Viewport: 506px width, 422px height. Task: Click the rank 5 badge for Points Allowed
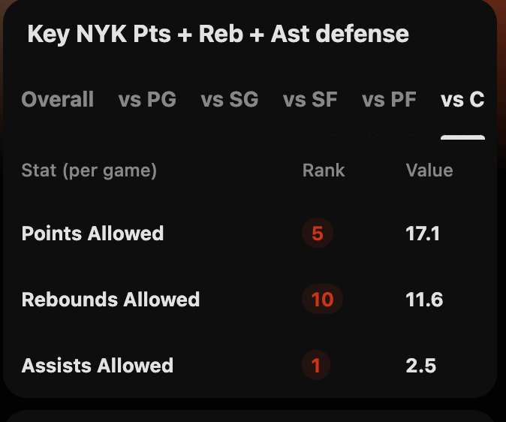coord(317,234)
